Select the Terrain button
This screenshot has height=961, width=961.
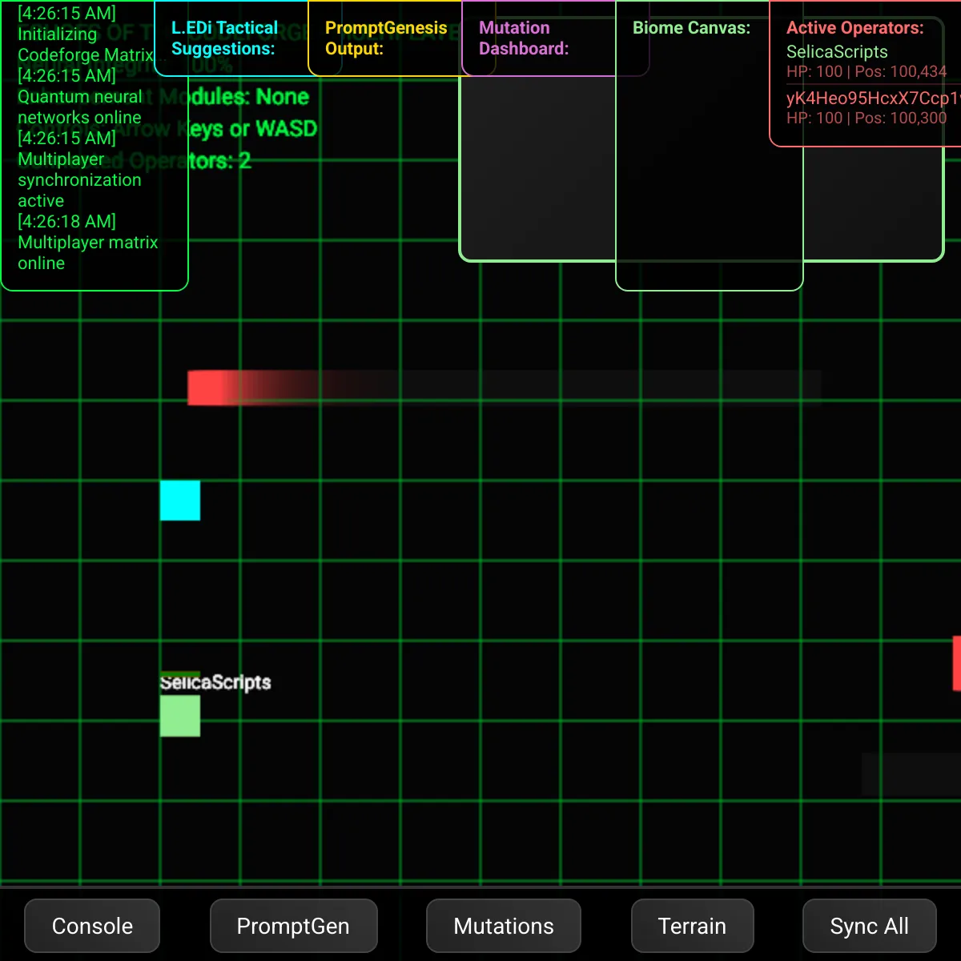[x=692, y=926]
